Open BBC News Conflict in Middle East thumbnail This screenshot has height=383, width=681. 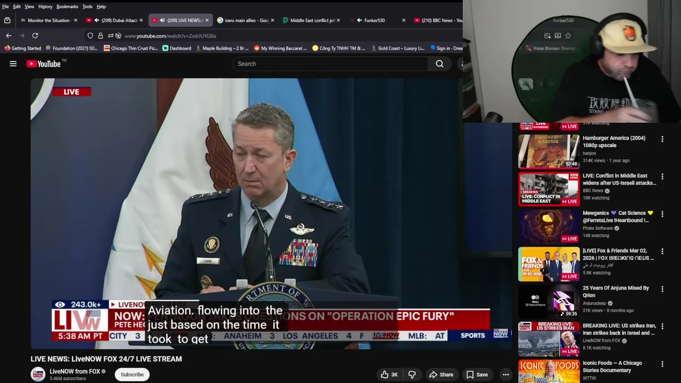coord(549,189)
